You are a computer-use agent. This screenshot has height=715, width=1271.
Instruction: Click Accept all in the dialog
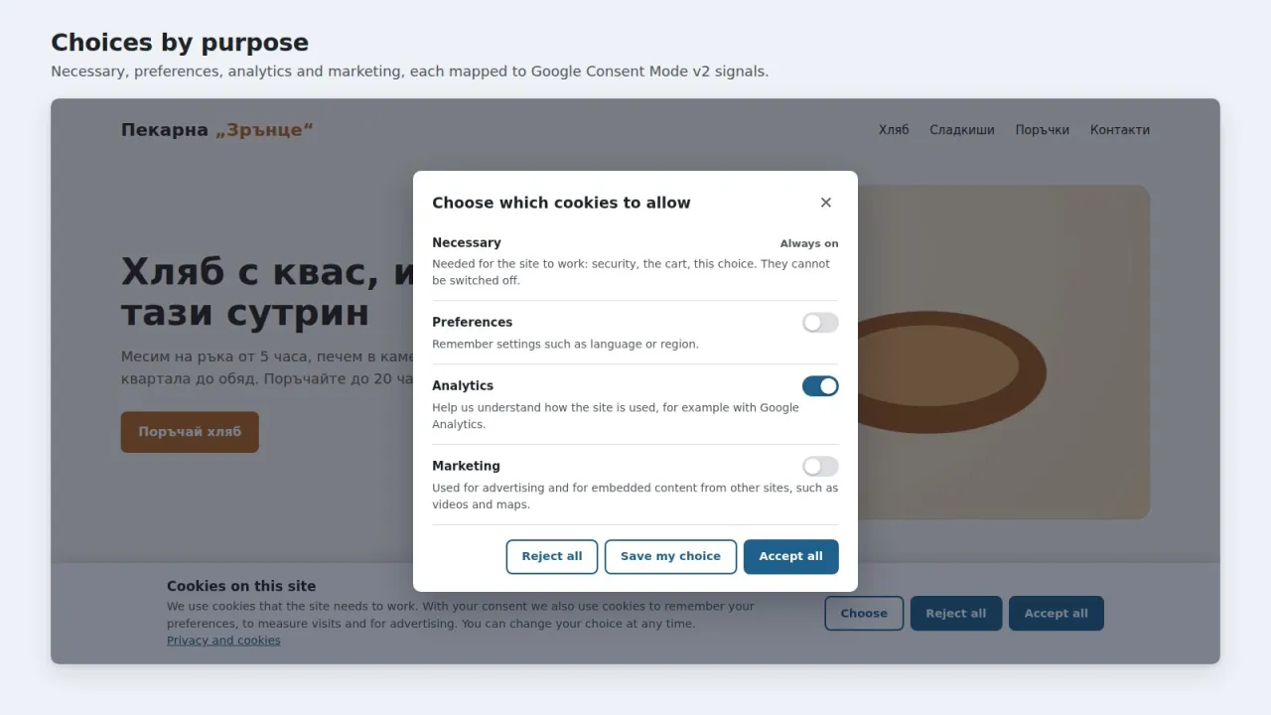790,557
